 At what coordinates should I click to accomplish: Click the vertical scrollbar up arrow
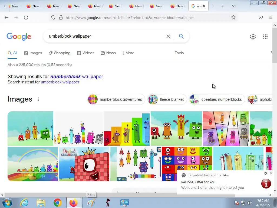pyautogui.click(x=275, y=25)
